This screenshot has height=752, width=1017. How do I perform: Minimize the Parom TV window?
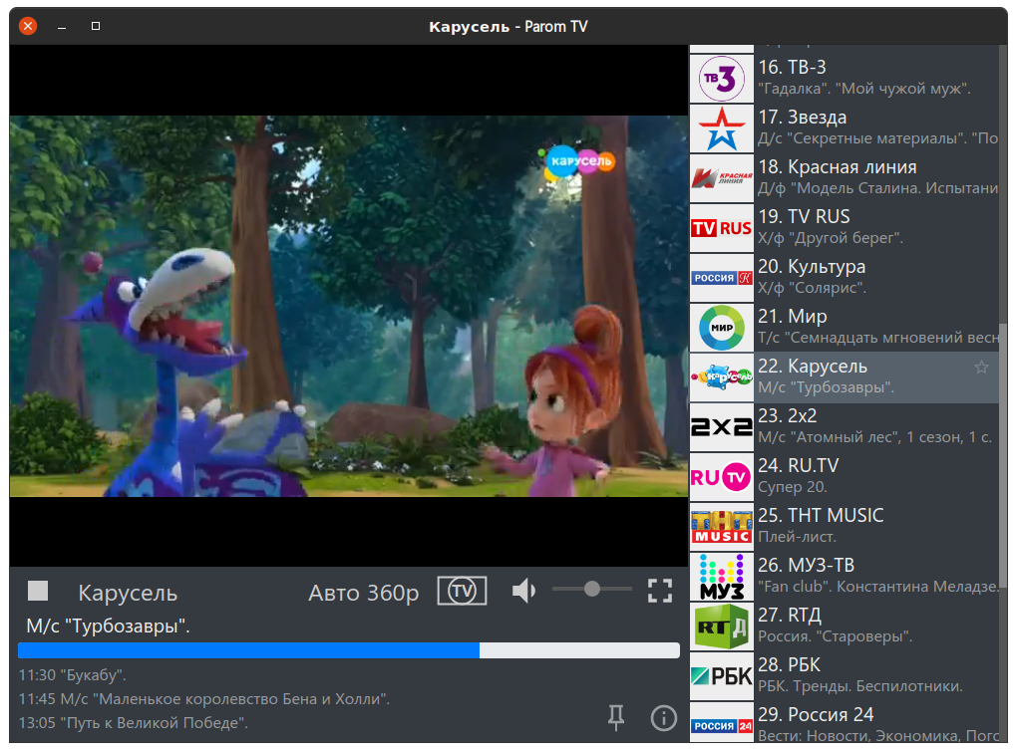(x=62, y=27)
